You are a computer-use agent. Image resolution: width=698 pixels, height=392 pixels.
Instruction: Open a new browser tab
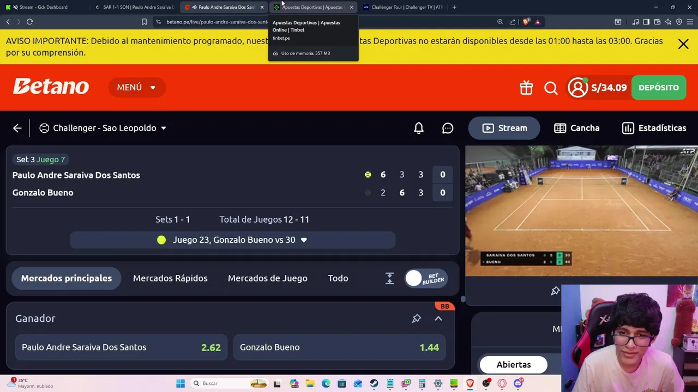(x=454, y=7)
